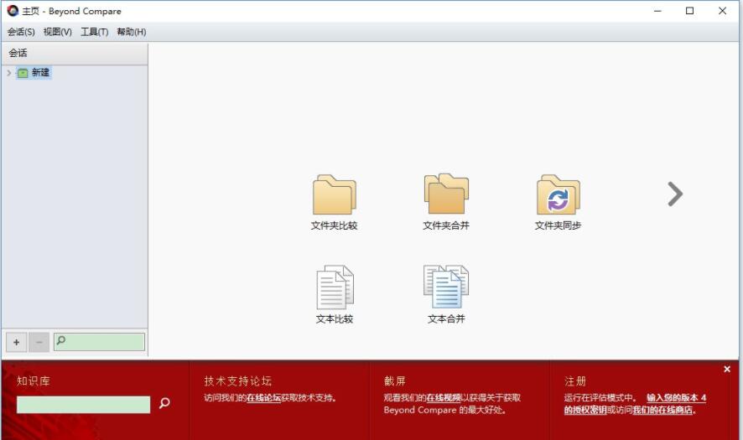Open the 文本合并 text merge session
Image resolution: width=743 pixels, height=440 pixels.
[446, 295]
